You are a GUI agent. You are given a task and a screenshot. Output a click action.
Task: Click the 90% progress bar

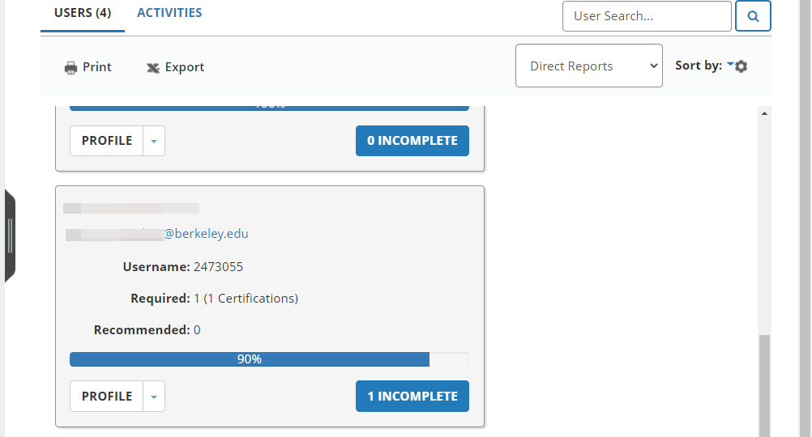(x=269, y=359)
